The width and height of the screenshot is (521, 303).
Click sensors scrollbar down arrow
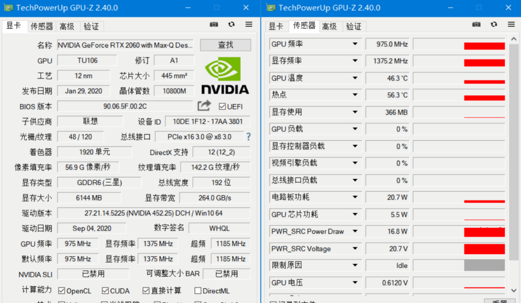coord(514,290)
